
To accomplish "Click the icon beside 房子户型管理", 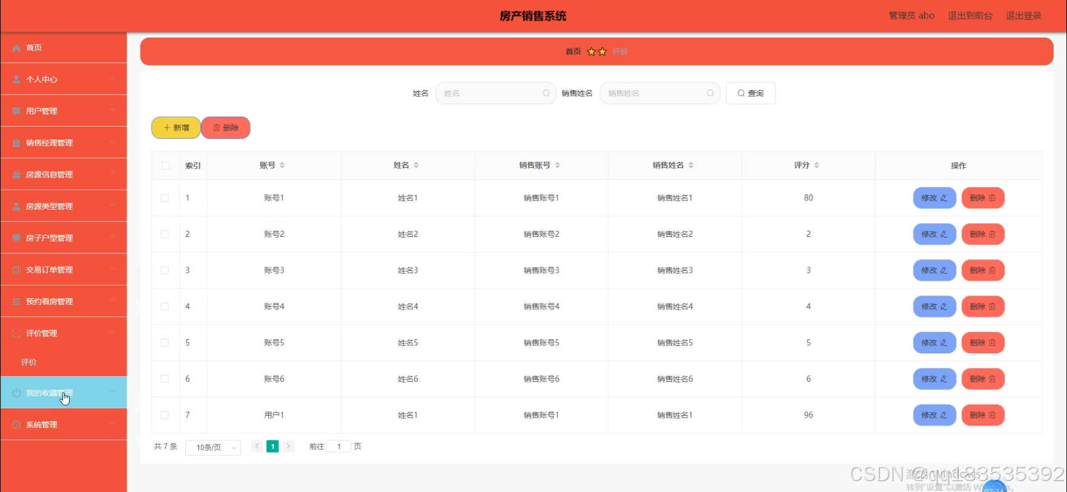I will (16, 238).
